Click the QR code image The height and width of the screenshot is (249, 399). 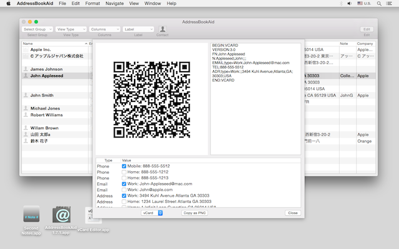click(151, 100)
